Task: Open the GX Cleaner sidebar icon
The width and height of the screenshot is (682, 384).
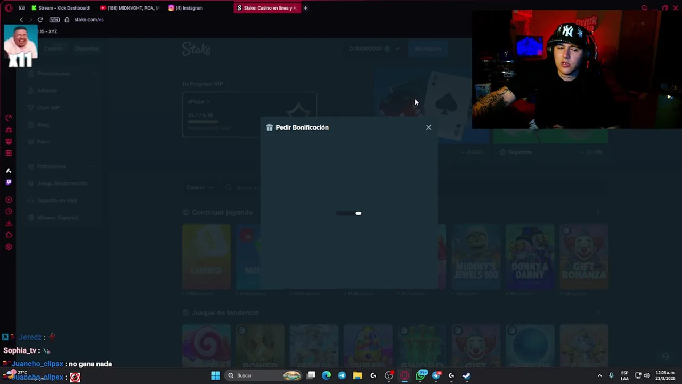Action: click(9, 130)
